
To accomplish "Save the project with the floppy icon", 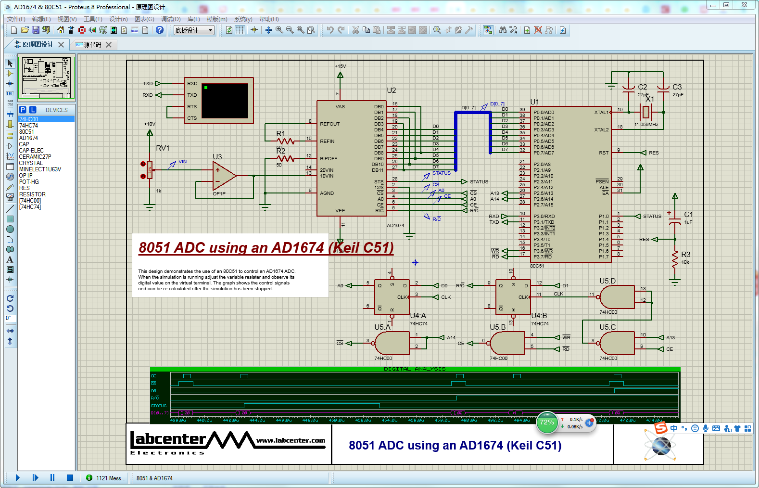I will tap(35, 30).
